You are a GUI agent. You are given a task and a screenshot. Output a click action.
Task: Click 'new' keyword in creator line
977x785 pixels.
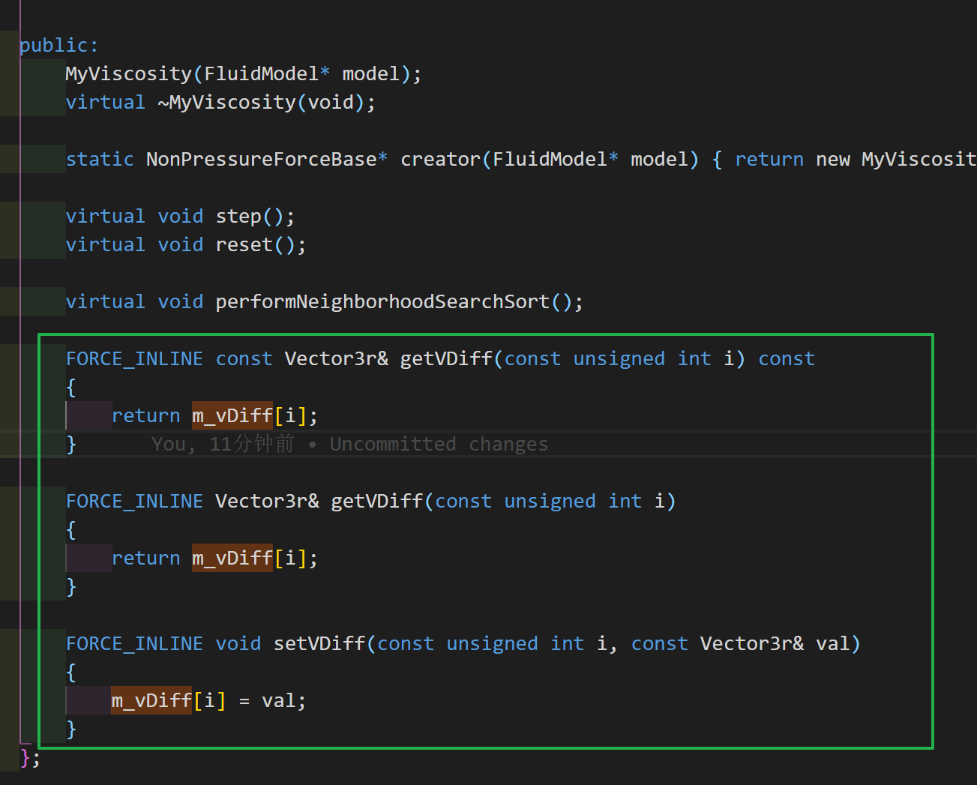click(833, 159)
